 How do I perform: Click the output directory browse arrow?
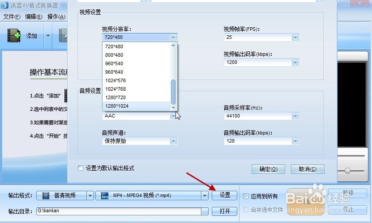tap(205, 211)
